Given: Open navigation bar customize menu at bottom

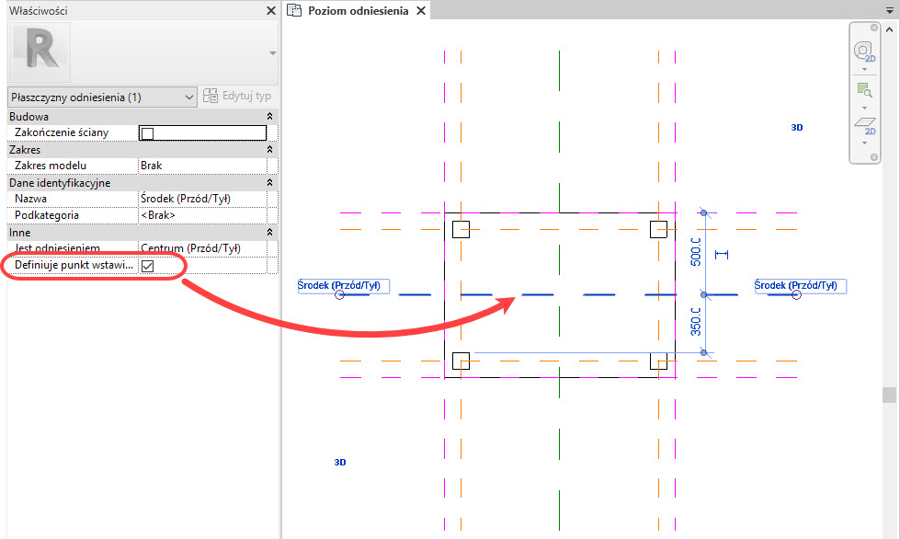Looking at the screenshot, I should click(x=874, y=157).
